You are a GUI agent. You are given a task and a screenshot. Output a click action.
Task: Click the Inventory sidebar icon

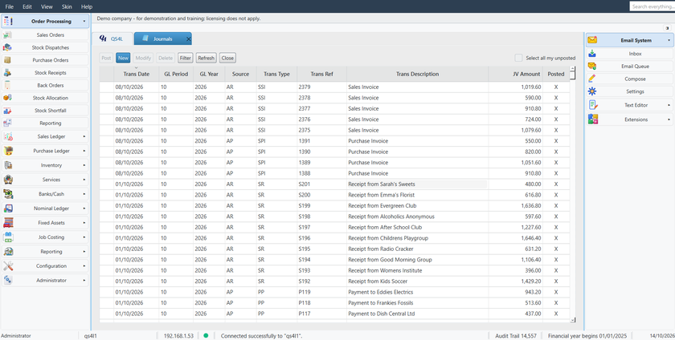click(8, 165)
